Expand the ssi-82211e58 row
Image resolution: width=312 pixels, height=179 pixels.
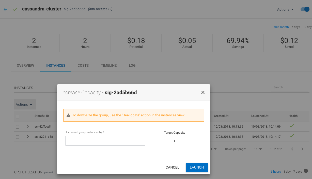[28, 136]
